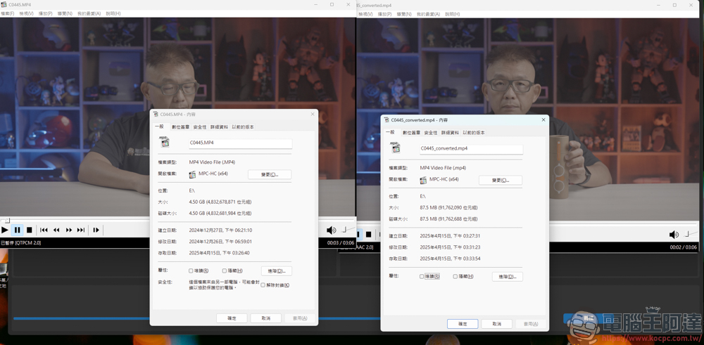
Task: Switch to 安全性 tab in C0445_converted.mp4 properties
Action: (x=431, y=133)
